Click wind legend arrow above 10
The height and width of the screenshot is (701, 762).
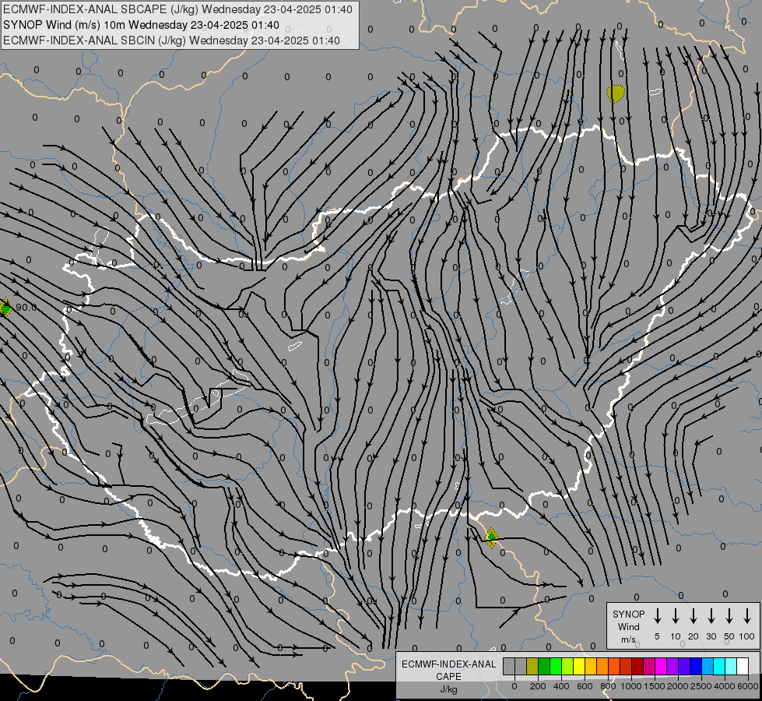click(676, 616)
